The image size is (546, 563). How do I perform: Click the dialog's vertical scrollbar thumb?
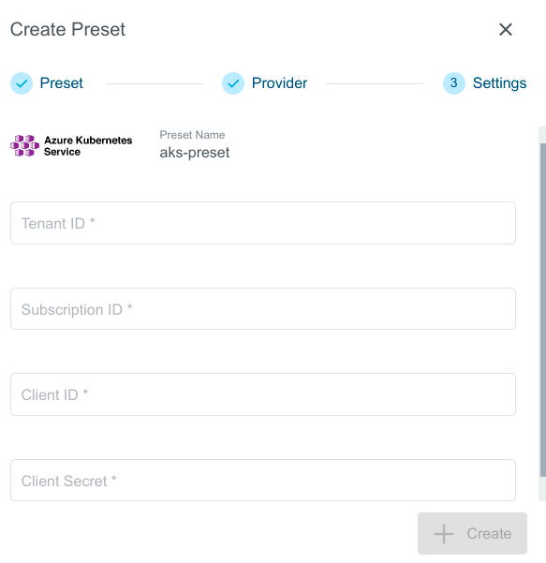click(x=543, y=310)
